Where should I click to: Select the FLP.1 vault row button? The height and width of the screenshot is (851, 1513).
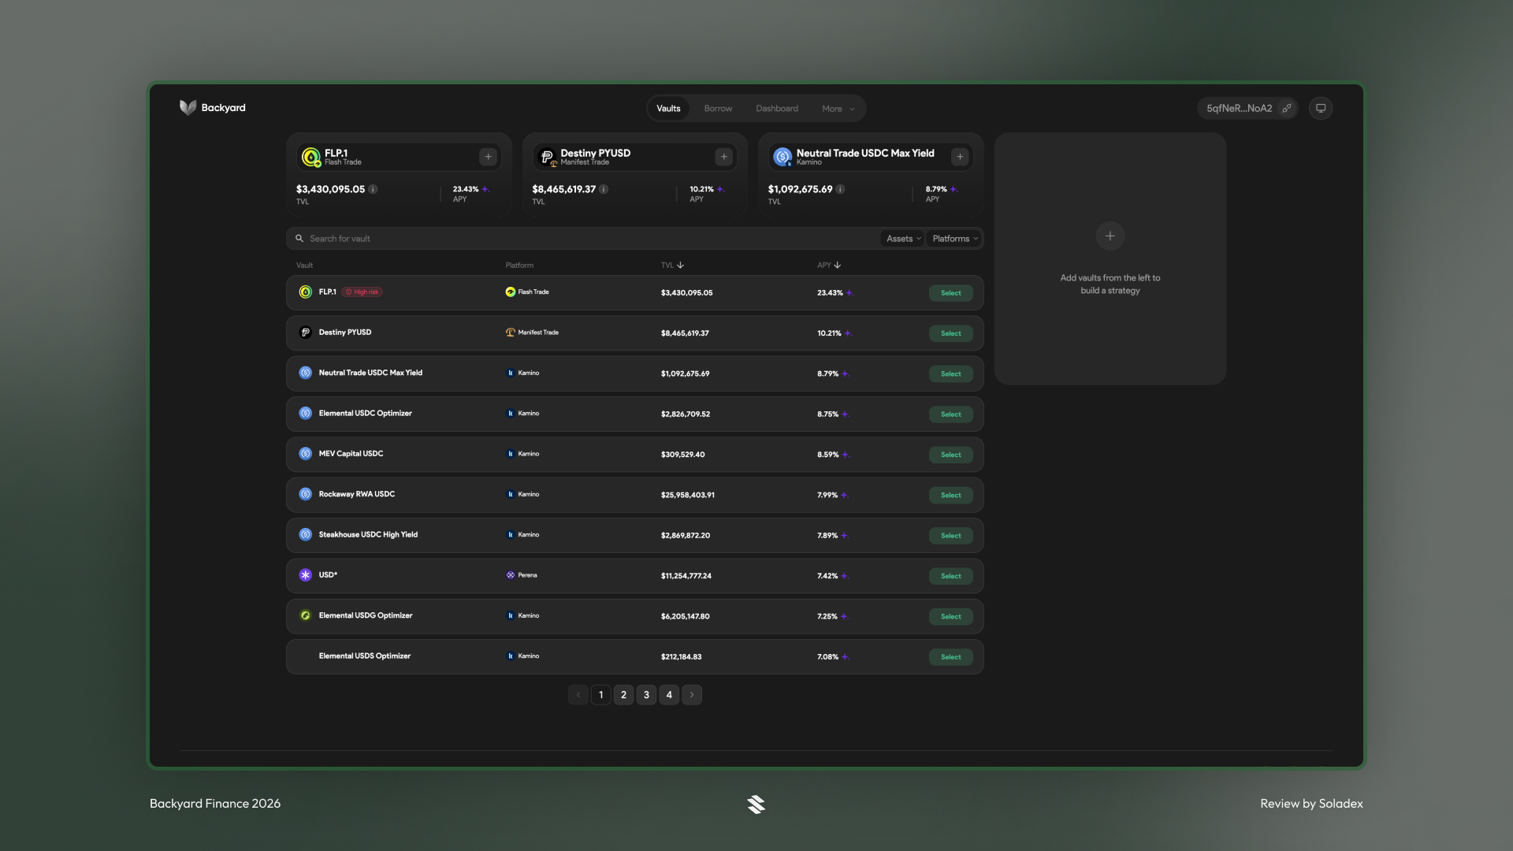tap(950, 293)
